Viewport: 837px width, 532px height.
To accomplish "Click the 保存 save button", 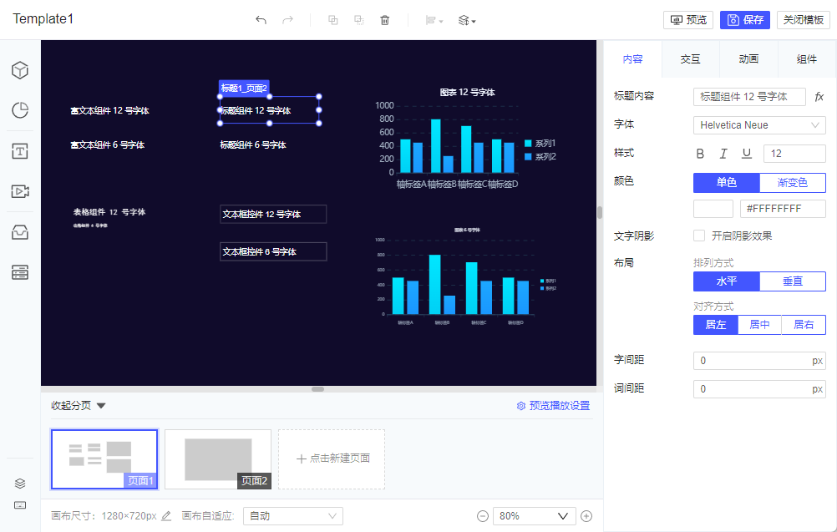I will point(744,20).
